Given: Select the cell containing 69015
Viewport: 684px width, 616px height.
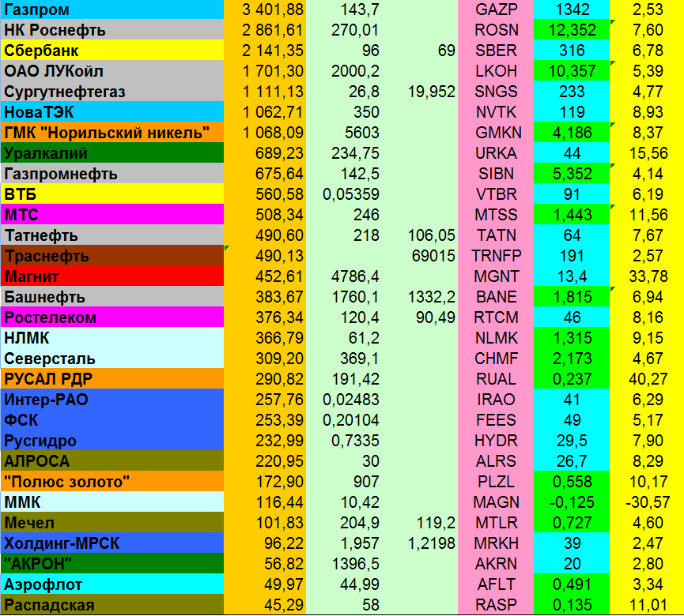Looking at the screenshot, I should coord(420,256).
